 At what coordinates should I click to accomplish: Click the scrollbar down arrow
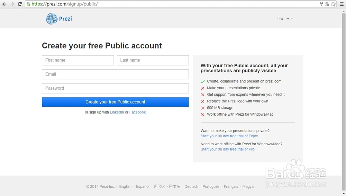click(x=344, y=194)
